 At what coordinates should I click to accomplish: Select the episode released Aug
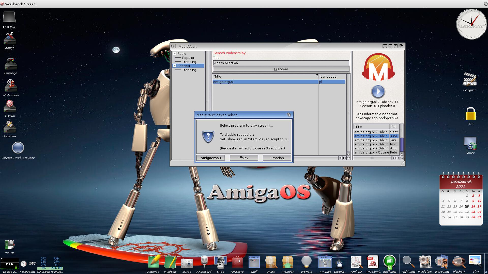(376, 148)
